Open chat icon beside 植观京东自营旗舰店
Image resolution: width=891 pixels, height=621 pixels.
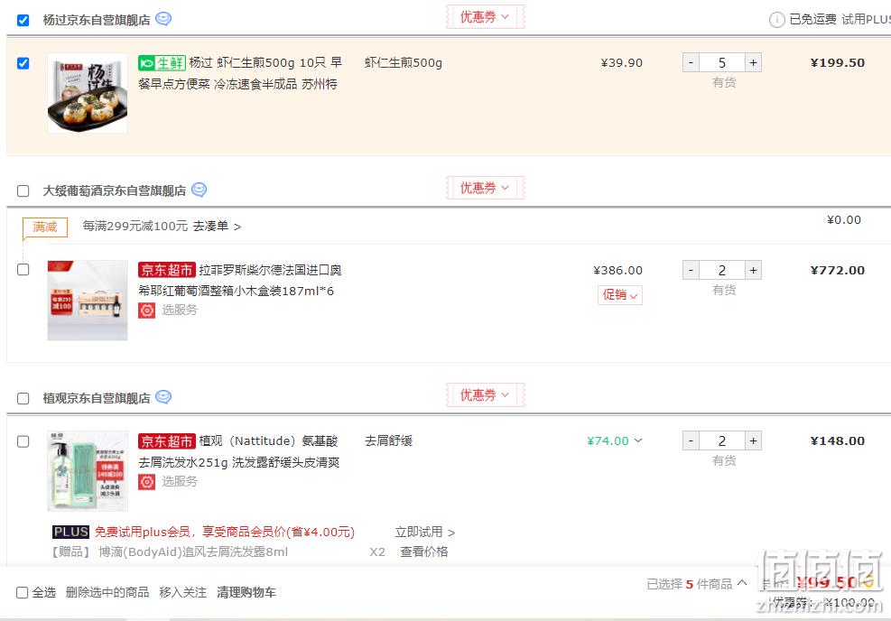[163, 396]
